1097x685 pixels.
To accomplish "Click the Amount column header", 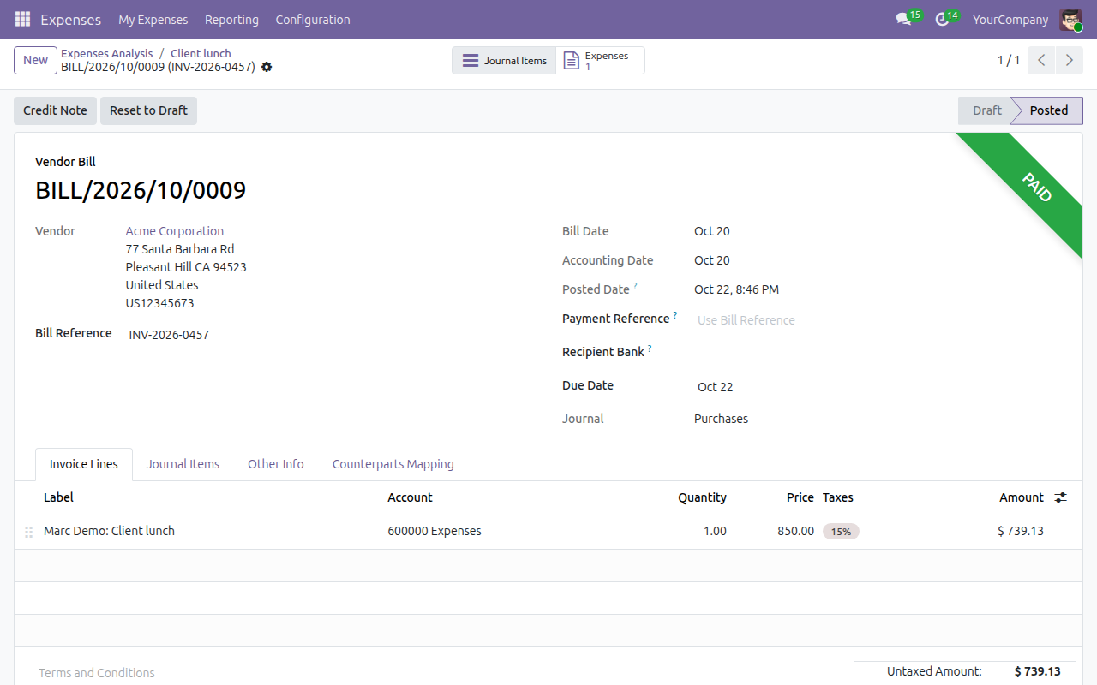I will pos(1022,497).
